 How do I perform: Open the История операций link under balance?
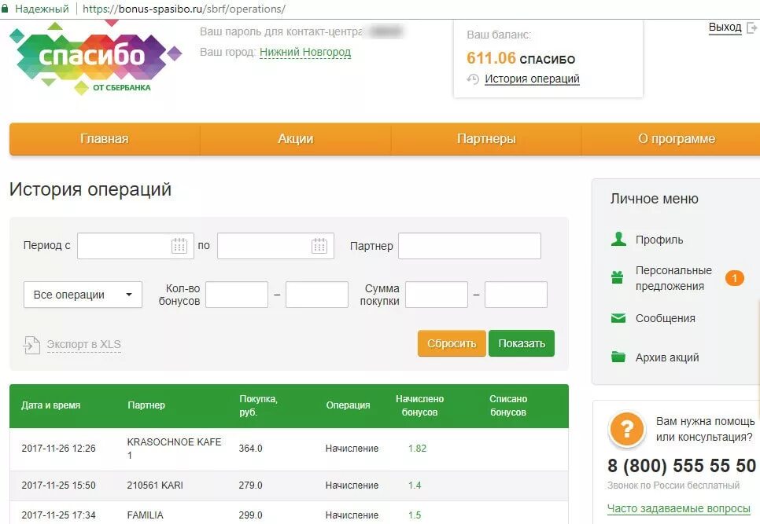532,79
